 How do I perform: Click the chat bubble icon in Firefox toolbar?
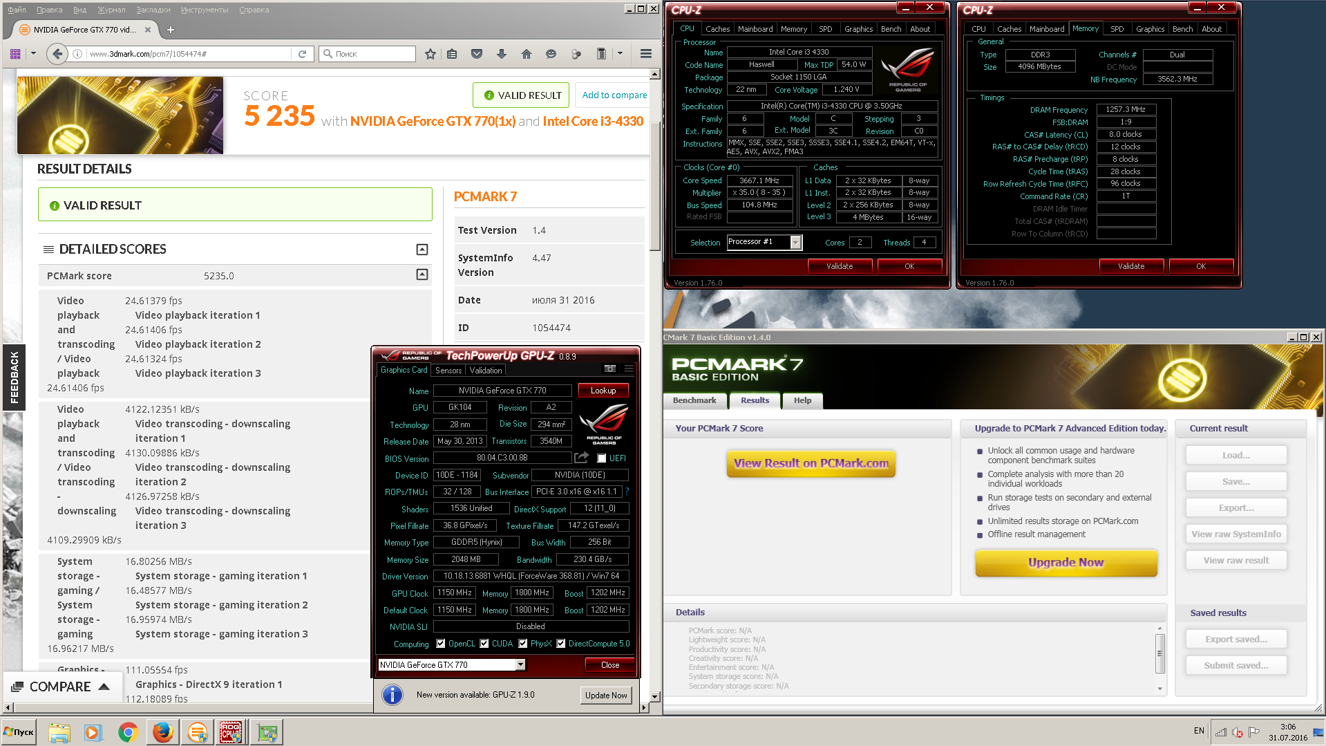551,54
